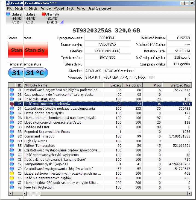Click the ST9320325AS 320,0 GB title
196x200 pixels.
point(106,30)
